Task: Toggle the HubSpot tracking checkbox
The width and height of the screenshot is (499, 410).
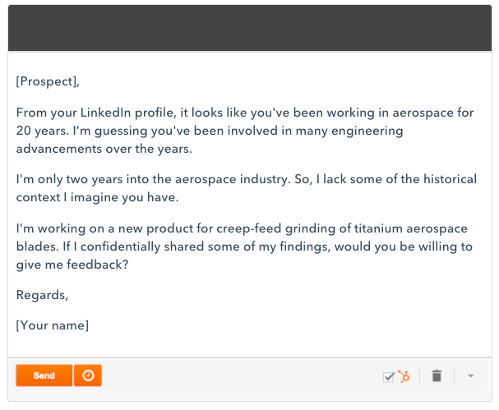Action: click(389, 377)
